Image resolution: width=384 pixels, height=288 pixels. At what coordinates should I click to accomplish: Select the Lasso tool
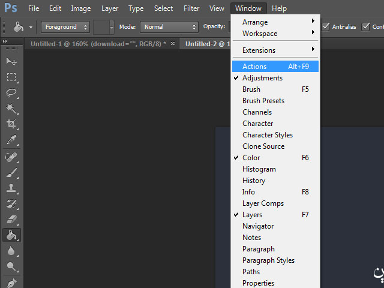point(11,93)
